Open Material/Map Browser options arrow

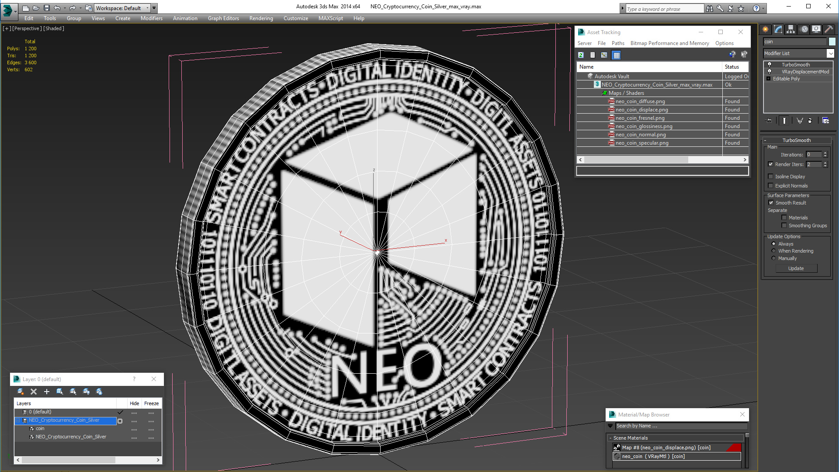(x=610, y=426)
